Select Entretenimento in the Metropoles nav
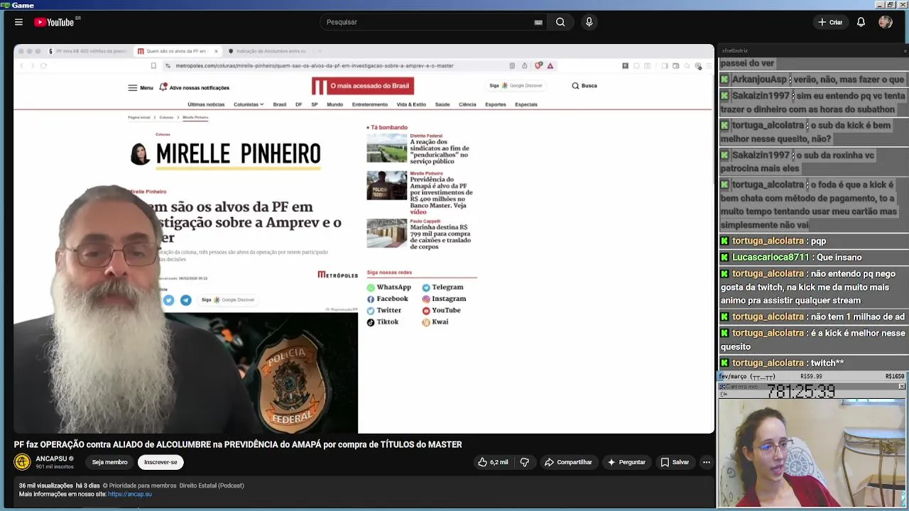Image resolution: width=909 pixels, height=511 pixels. [370, 104]
